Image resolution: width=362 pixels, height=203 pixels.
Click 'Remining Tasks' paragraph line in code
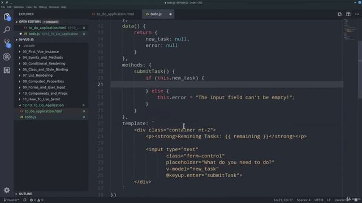[x=226, y=136]
